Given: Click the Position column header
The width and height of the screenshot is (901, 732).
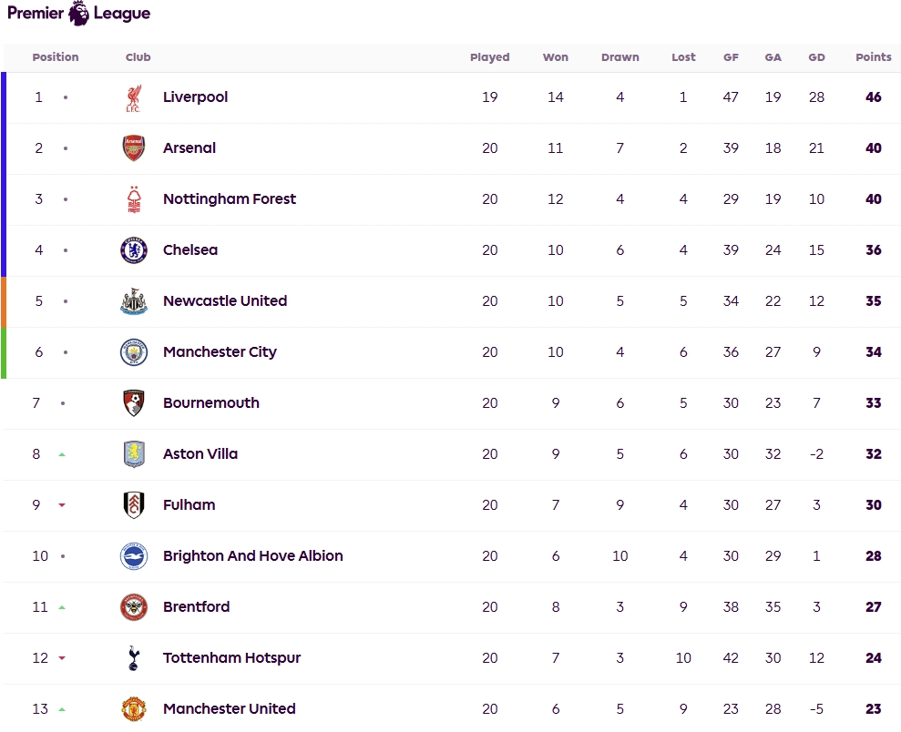Looking at the screenshot, I should point(56,57).
